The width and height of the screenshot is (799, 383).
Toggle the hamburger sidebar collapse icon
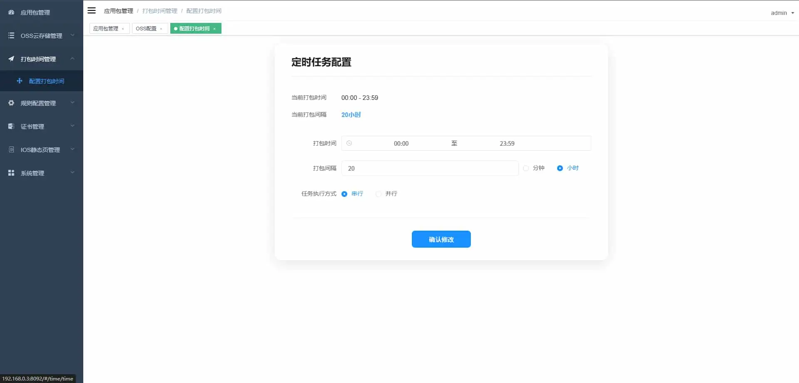tap(92, 10)
